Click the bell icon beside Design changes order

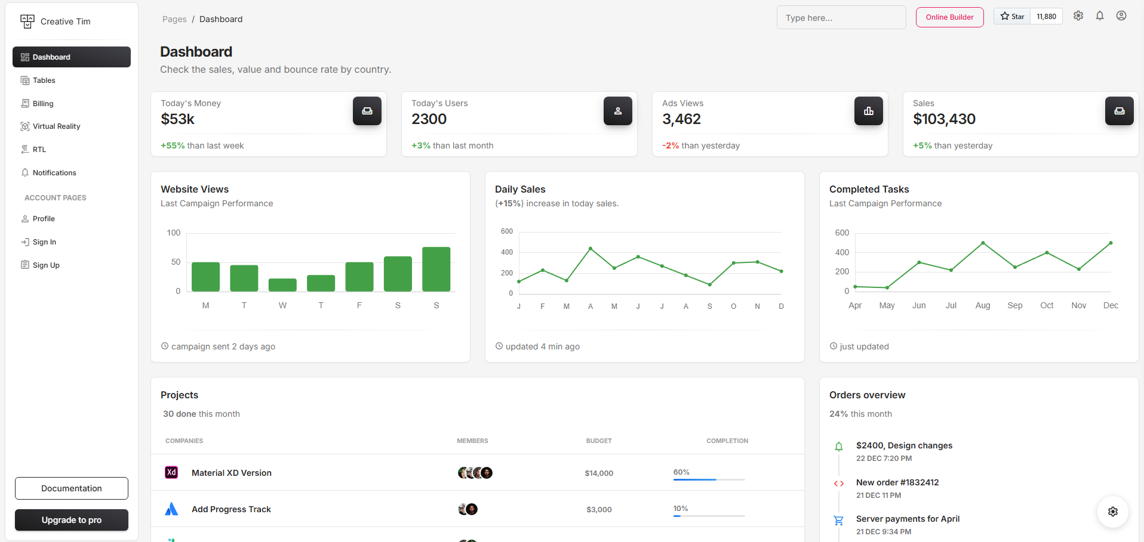coord(839,447)
